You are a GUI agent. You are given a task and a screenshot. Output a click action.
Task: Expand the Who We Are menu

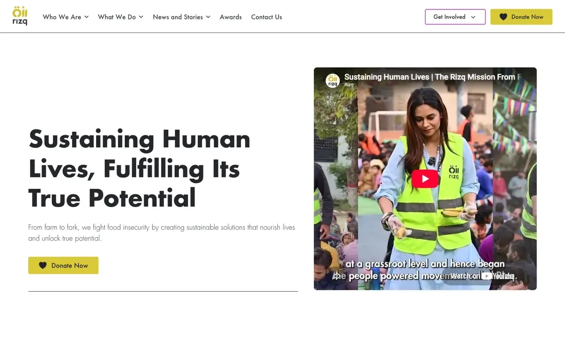click(65, 17)
